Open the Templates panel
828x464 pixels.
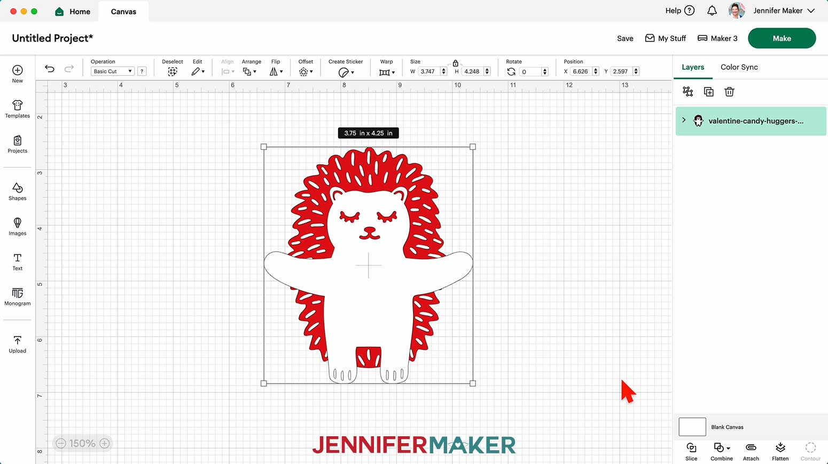[18, 109]
